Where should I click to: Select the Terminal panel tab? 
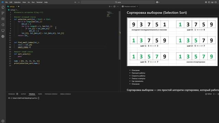[32, 94]
